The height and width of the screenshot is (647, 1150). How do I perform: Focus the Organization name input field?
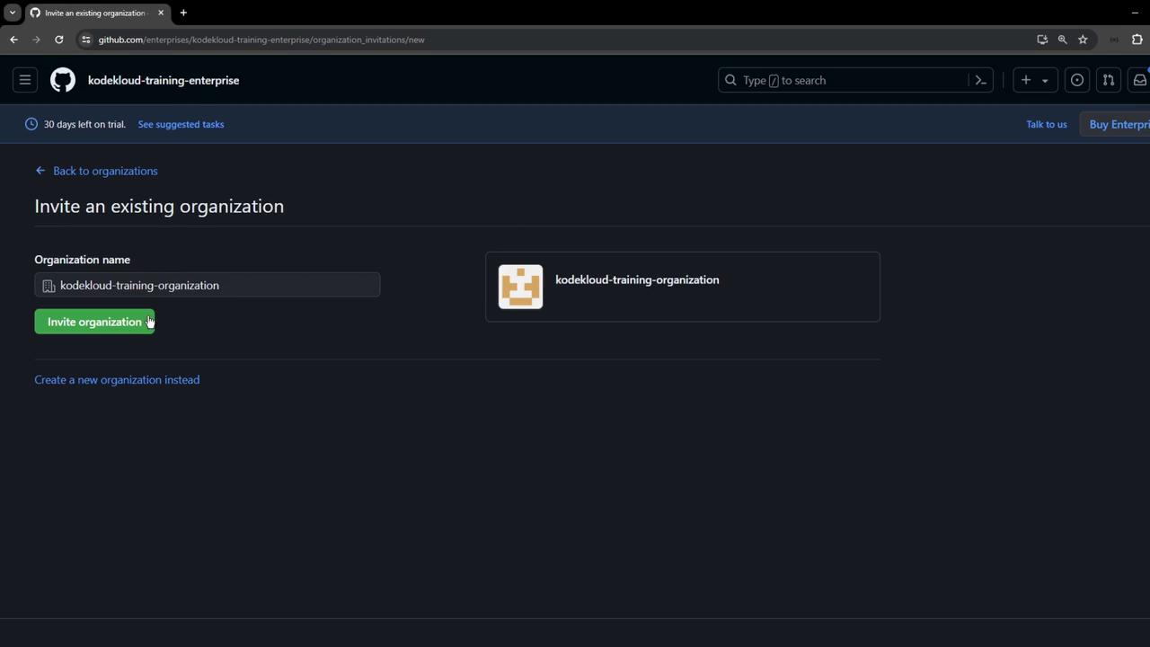coord(208,285)
